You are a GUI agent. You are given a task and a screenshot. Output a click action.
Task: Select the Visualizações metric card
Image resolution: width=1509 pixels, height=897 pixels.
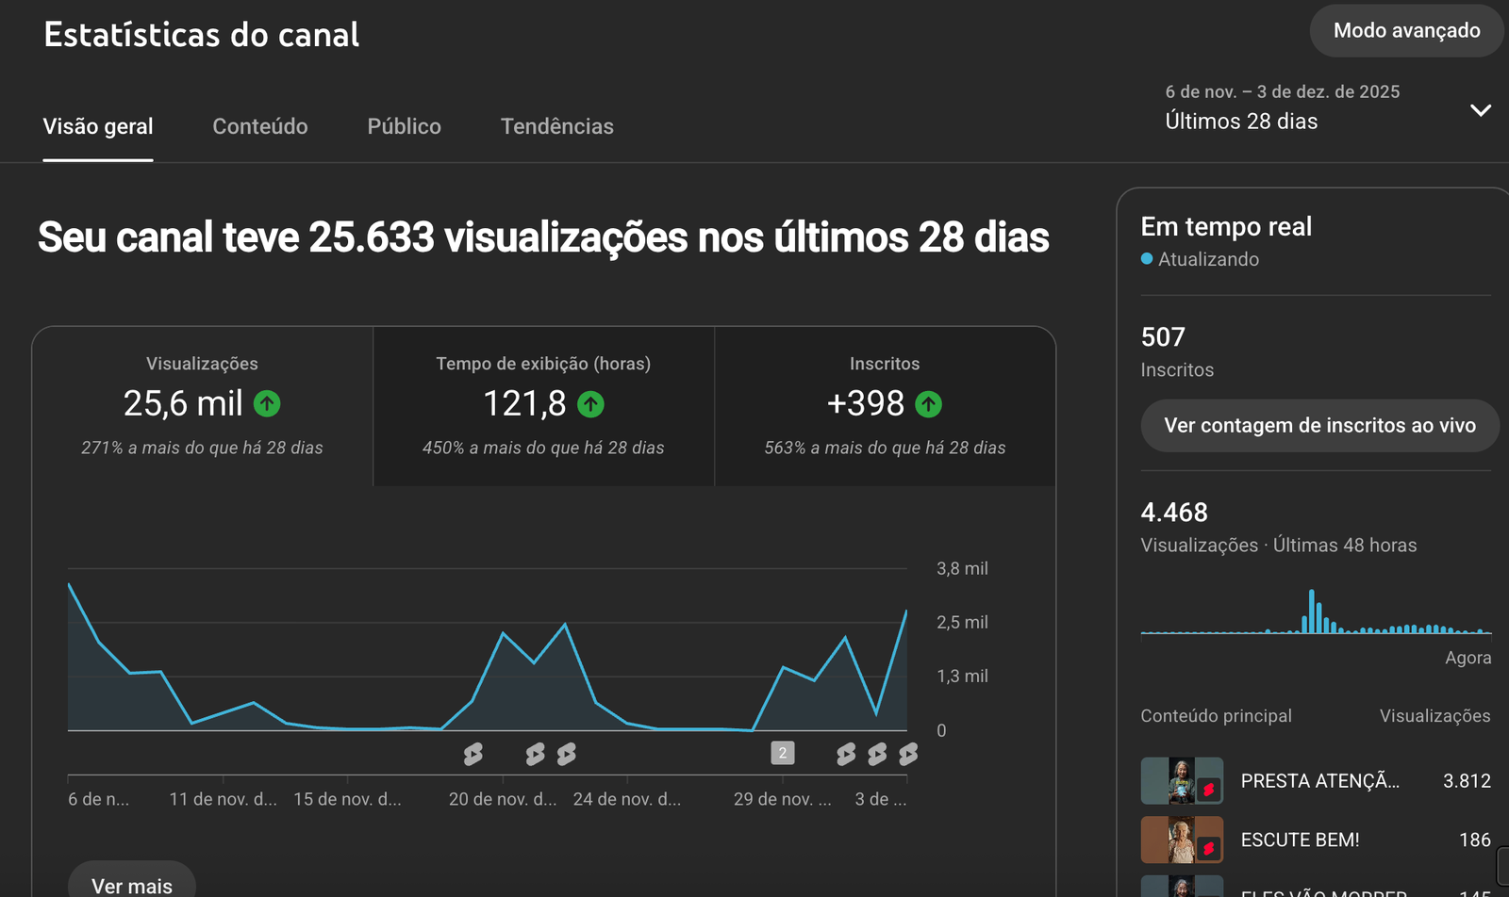[x=203, y=407]
